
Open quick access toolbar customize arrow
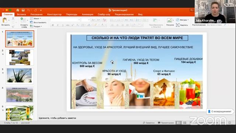pyautogui.click(x=41, y=10)
